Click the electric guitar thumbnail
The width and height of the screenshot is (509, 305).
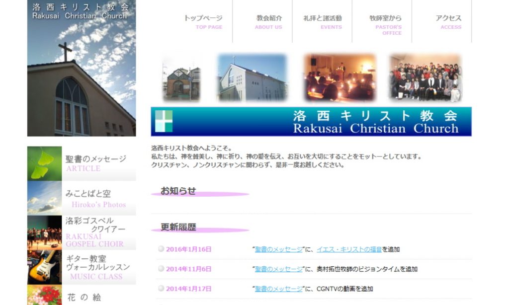click(44, 267)
